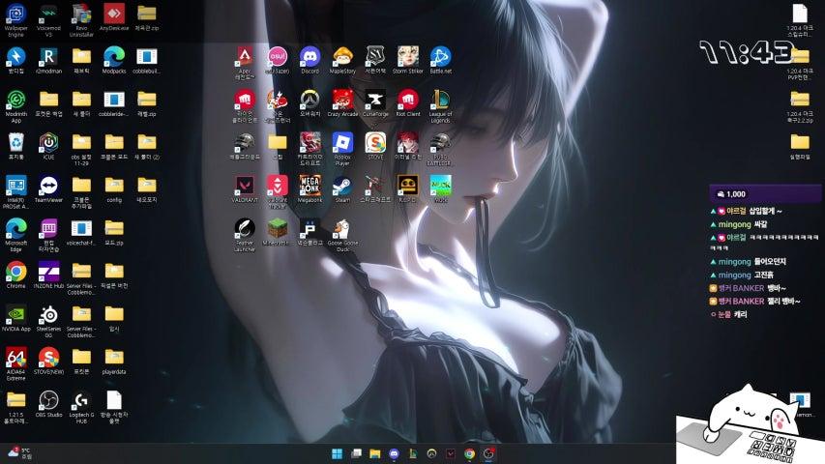Launch the Logitech G HUB shortcut

pos(81,400)
